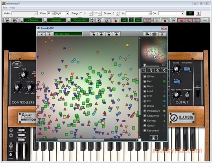Click the Snap 3 star button
Viewport: 212px width, 163px height.
(x=109, y=34)
